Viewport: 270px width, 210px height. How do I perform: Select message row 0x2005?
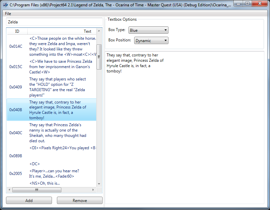tap(52, 173)
